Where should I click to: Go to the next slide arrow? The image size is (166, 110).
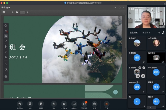click(17, 12)
